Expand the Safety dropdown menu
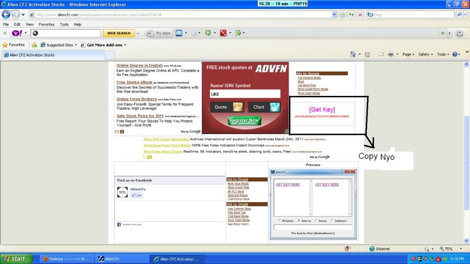The height and width of the screenshot is (264, 470). click(425, 54)
